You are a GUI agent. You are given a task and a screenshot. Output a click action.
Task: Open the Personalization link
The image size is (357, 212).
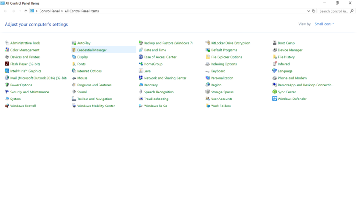coord(222,78)
